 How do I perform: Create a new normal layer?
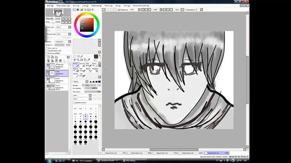48,58
